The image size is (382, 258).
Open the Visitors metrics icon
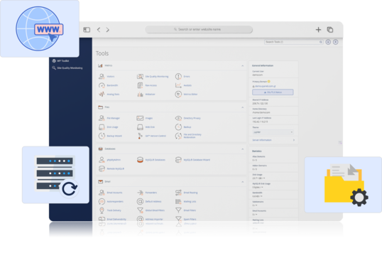coord(102,76)
